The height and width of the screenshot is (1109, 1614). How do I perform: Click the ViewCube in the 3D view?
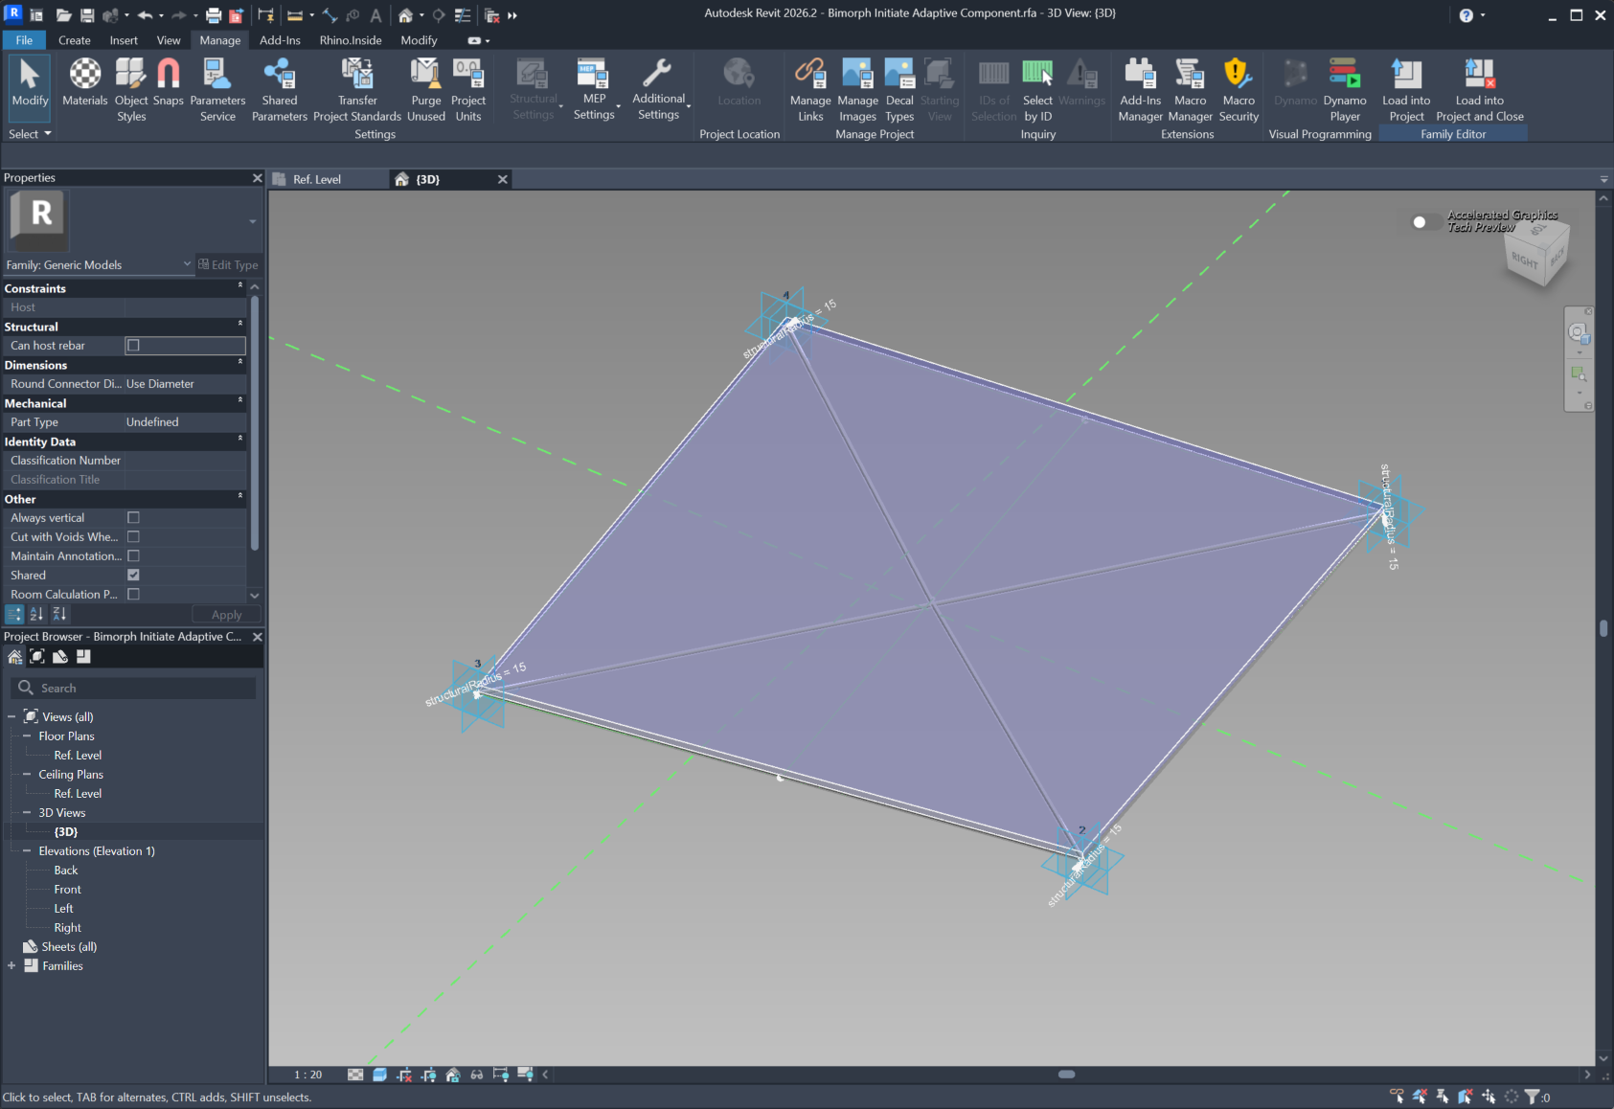[1536, 253]
